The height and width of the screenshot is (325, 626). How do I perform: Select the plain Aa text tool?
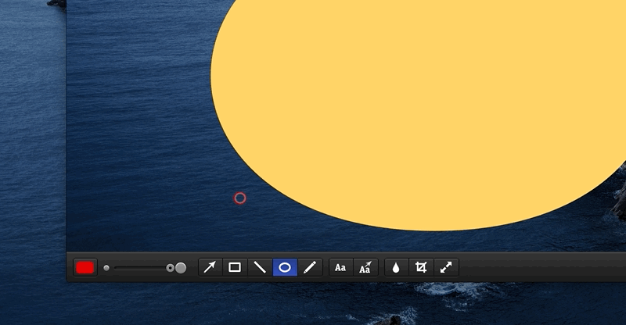click(340, 267)
